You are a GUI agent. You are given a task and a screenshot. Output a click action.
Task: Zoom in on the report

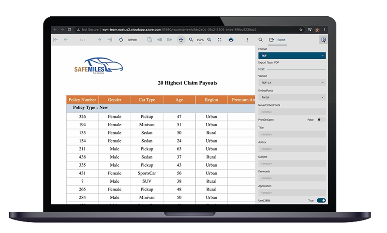209,40
